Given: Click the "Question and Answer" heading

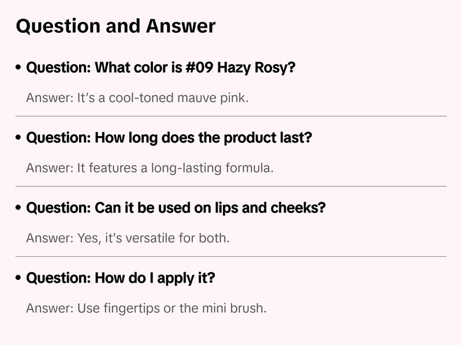Looking at the screenshot, I should pos(115,26).
